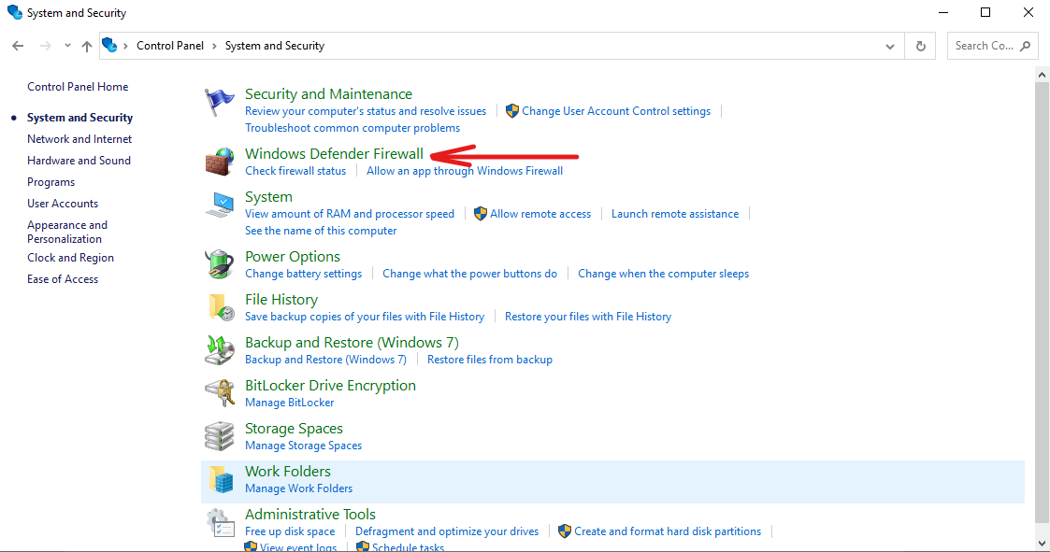Click the System computer icon
The image size is (1050, 552).
220,205
